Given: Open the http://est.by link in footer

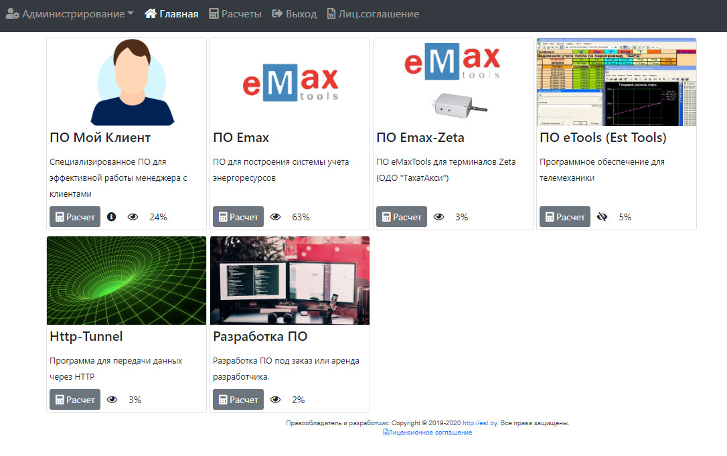Looking at the screenshot, I should (480, 423).
